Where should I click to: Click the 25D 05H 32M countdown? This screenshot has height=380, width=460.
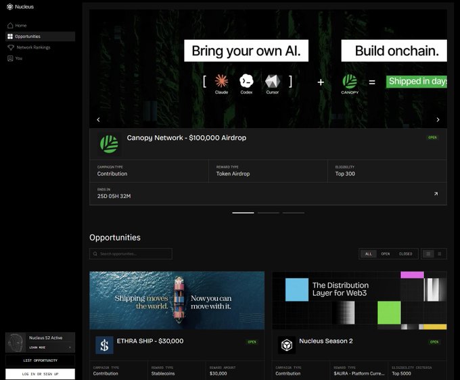(x=114, y=196)
